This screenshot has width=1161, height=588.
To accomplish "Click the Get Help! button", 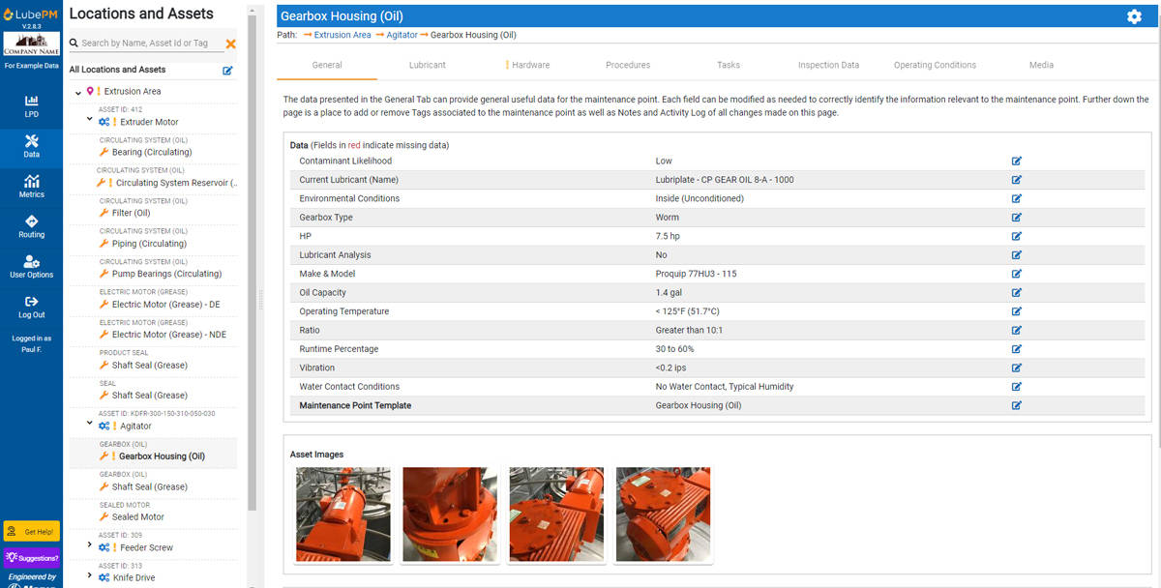I will tap(32, 532).
